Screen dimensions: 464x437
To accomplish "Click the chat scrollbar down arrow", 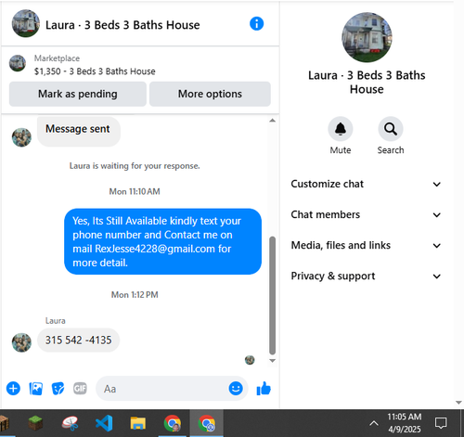I will click(x=272, y=360).
